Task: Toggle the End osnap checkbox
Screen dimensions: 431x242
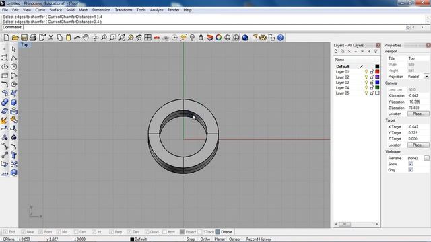Action: [5, 232]
